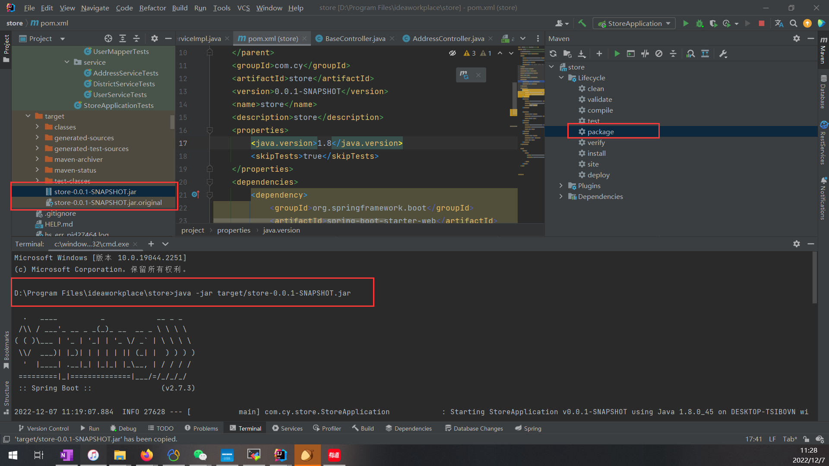Expand the classes folder
829x466 pixels.
pos(37,127)
